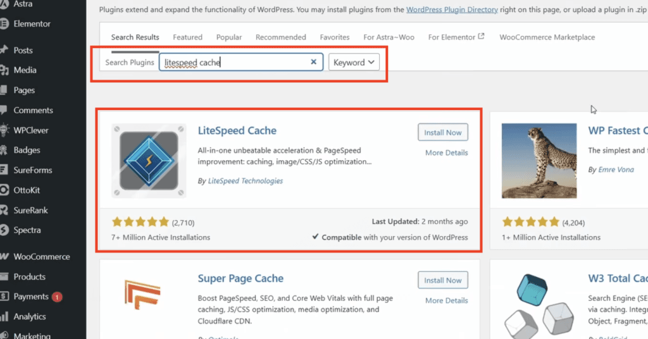Screen dimensions: 648x339
Task: Switch to the Featured tab
Action: [187, 37]
